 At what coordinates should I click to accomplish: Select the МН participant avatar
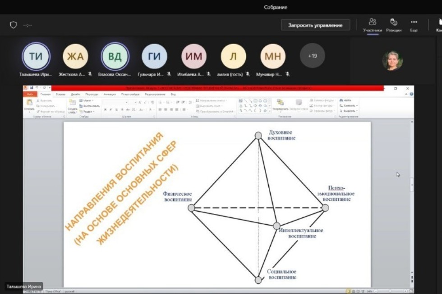[273, 56]
